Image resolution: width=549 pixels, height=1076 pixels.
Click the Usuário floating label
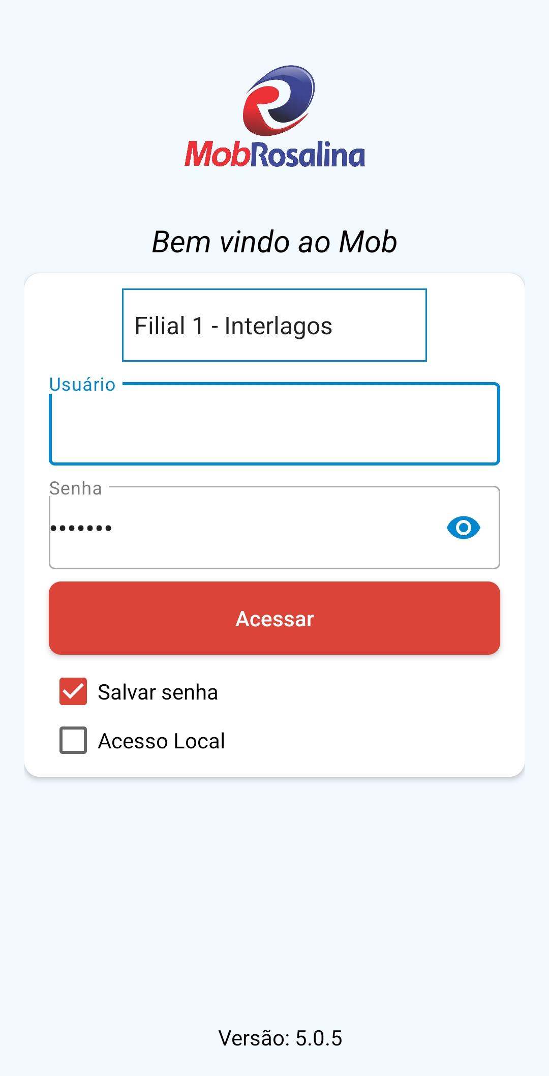(x=82, y=385)
